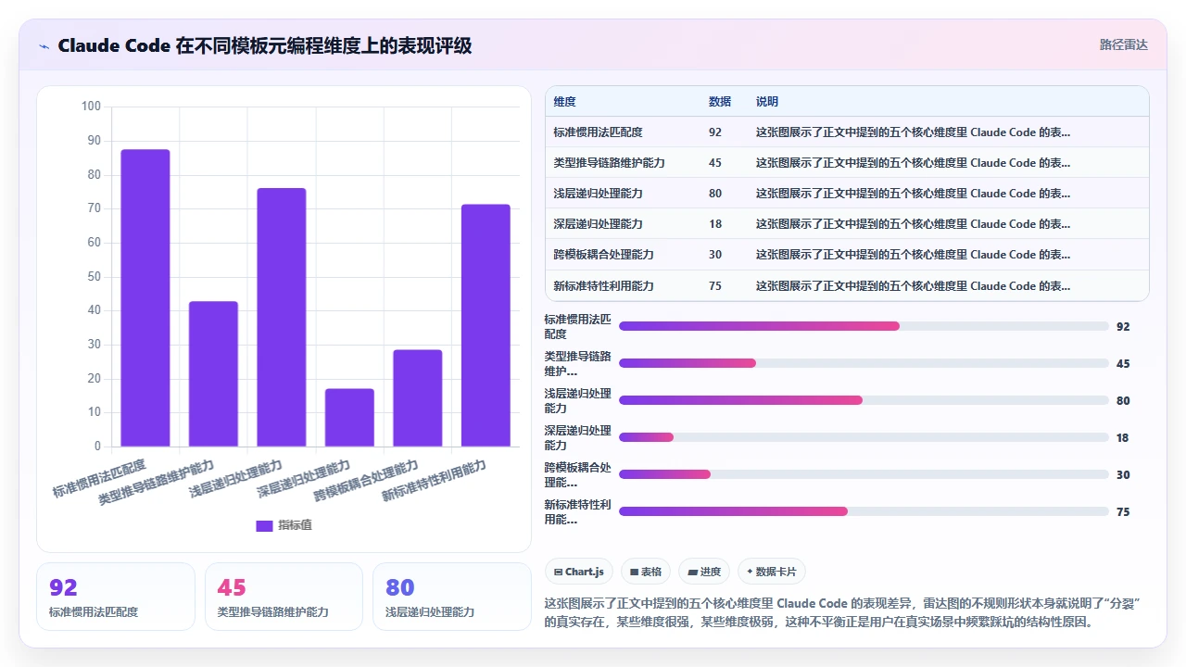The width and height of the screenshot is (1186, 667).
Task: Select the Chart.js tag chip
Action: (x=579, y=572)
